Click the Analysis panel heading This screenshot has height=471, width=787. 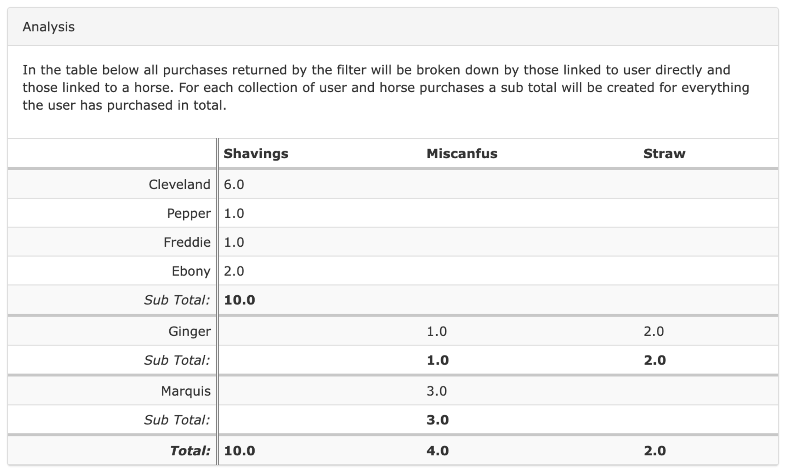pyautogui.click(x=49, y=27)
